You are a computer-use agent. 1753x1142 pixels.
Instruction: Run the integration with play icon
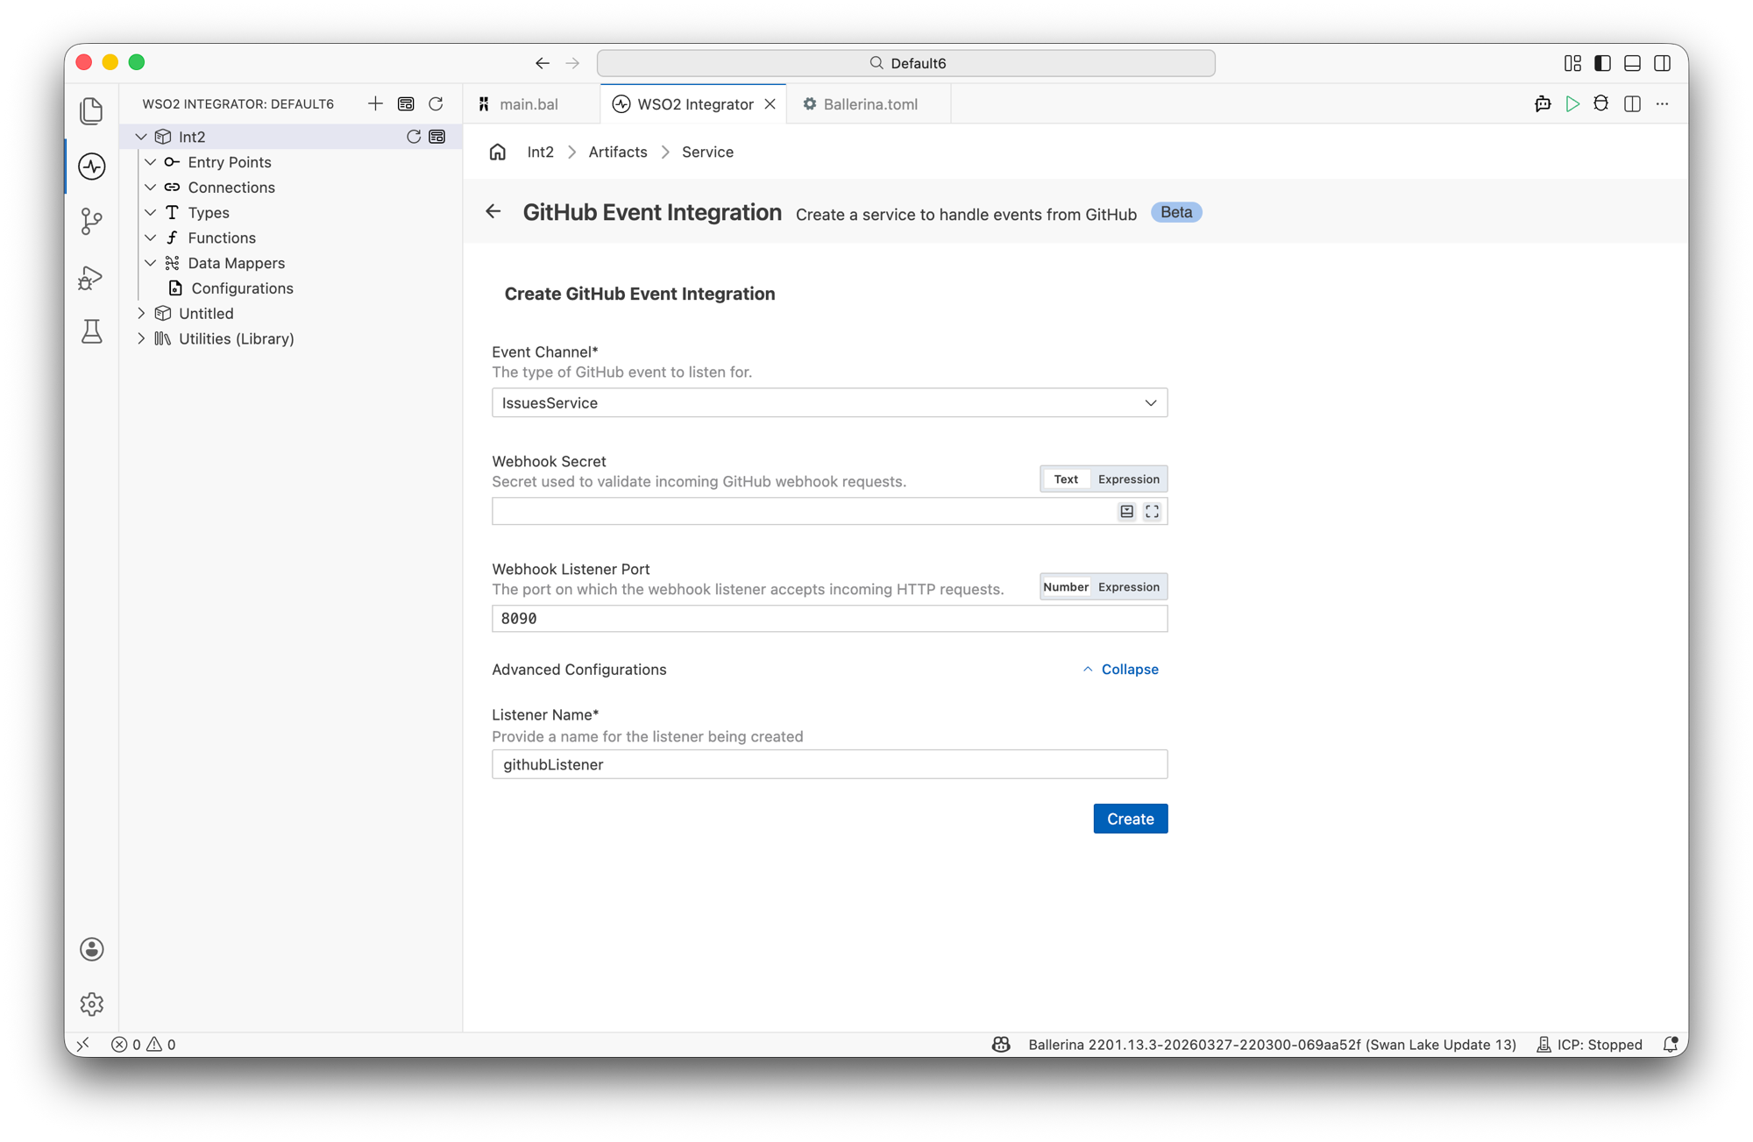pos(1572,103)
